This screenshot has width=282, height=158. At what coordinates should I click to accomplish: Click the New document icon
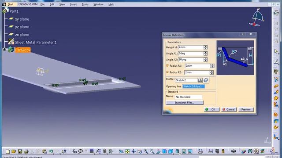[7, 151]
